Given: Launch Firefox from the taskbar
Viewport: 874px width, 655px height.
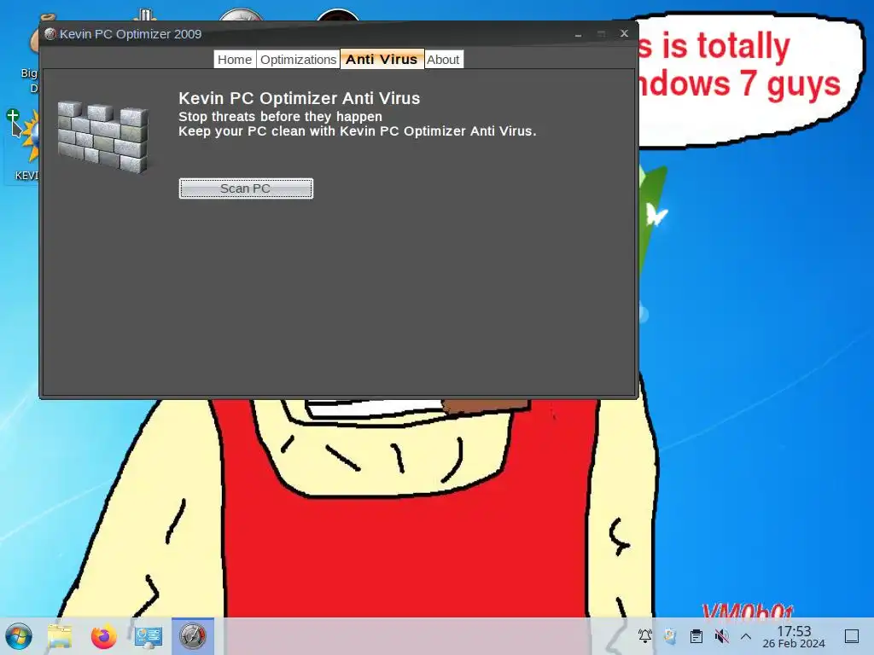Looking at the screenshot, I should (103, 636).
